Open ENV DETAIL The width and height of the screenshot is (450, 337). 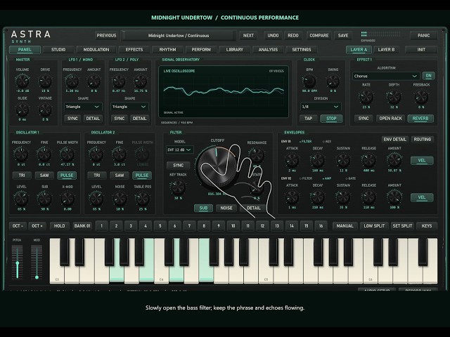click(395, 140)
